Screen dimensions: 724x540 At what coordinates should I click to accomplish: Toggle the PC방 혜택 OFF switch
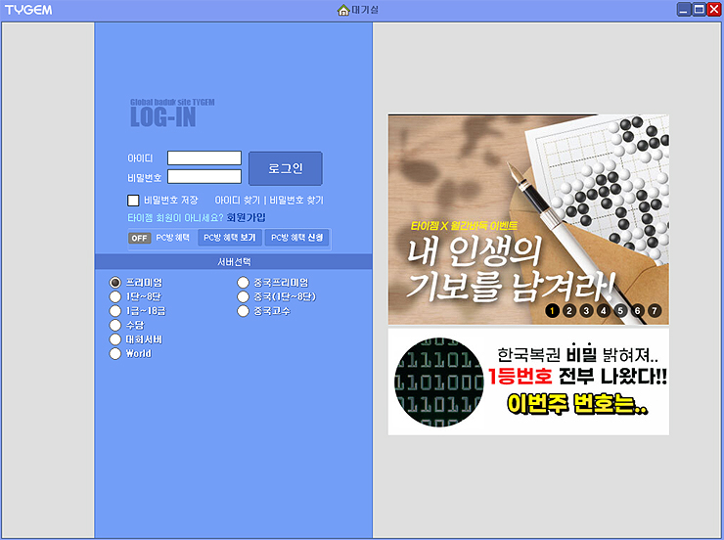[x=139, y=238]
